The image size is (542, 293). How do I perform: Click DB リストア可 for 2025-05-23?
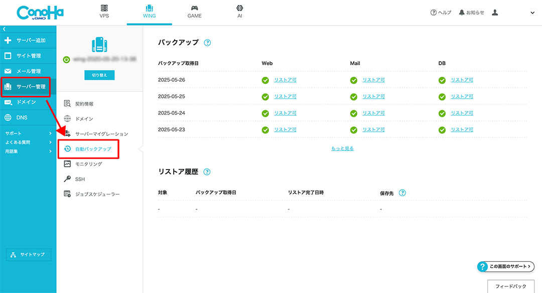(462, 129)
